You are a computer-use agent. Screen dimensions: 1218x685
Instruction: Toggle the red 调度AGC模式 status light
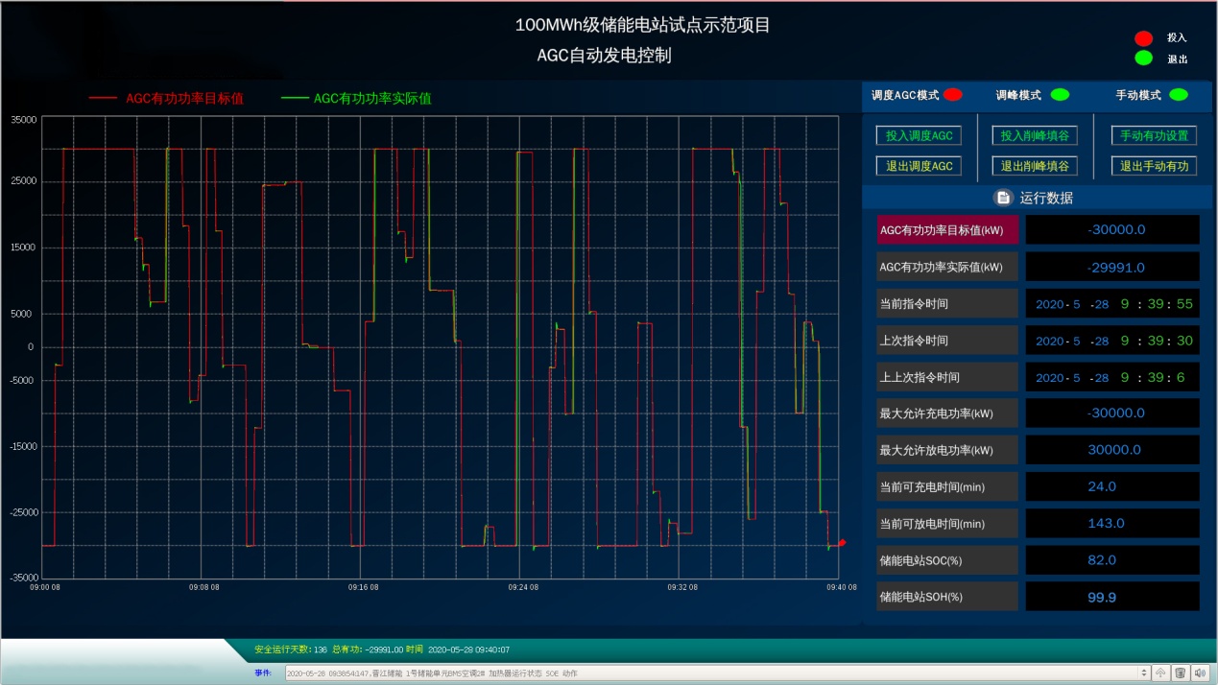pyautogui.click(x=952, y=95)
